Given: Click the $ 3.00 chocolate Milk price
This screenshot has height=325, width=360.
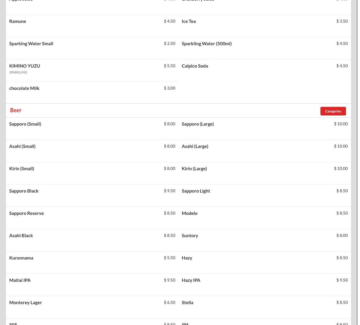Looking at the screenshot, I should point(169,88).
